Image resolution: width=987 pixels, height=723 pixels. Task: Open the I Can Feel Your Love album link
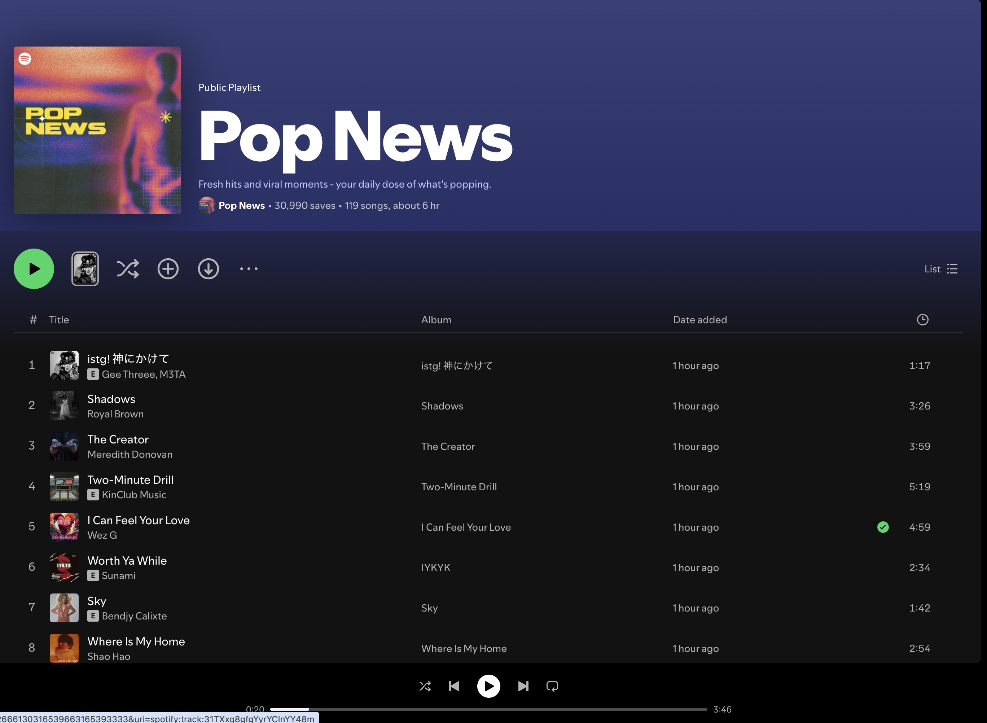[x=466, y=527]
